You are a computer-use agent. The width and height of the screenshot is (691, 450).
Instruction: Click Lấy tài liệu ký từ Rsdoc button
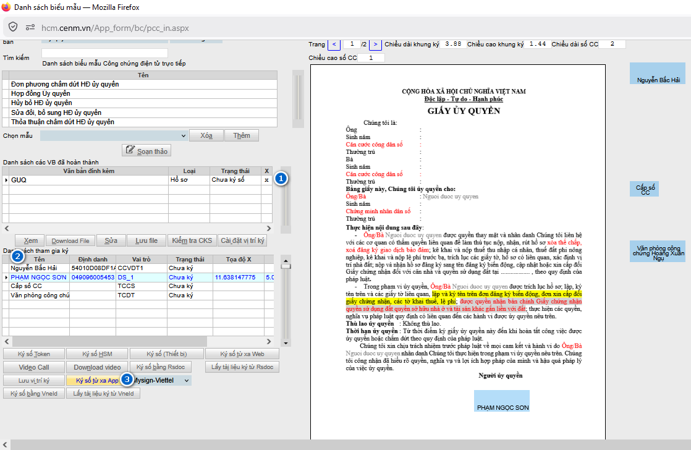[x=242, y=367]
